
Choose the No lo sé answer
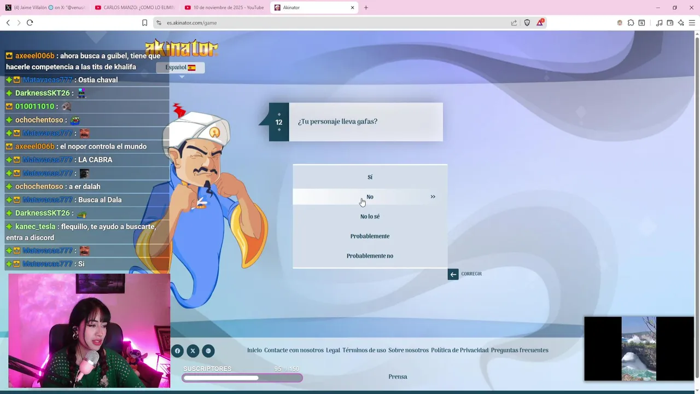[370, 217]
